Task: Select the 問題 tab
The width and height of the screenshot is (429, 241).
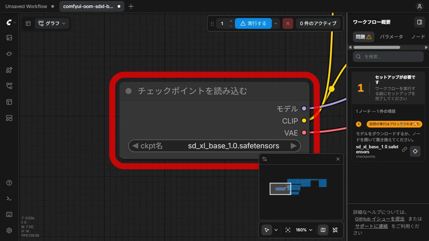Action: 364,37
